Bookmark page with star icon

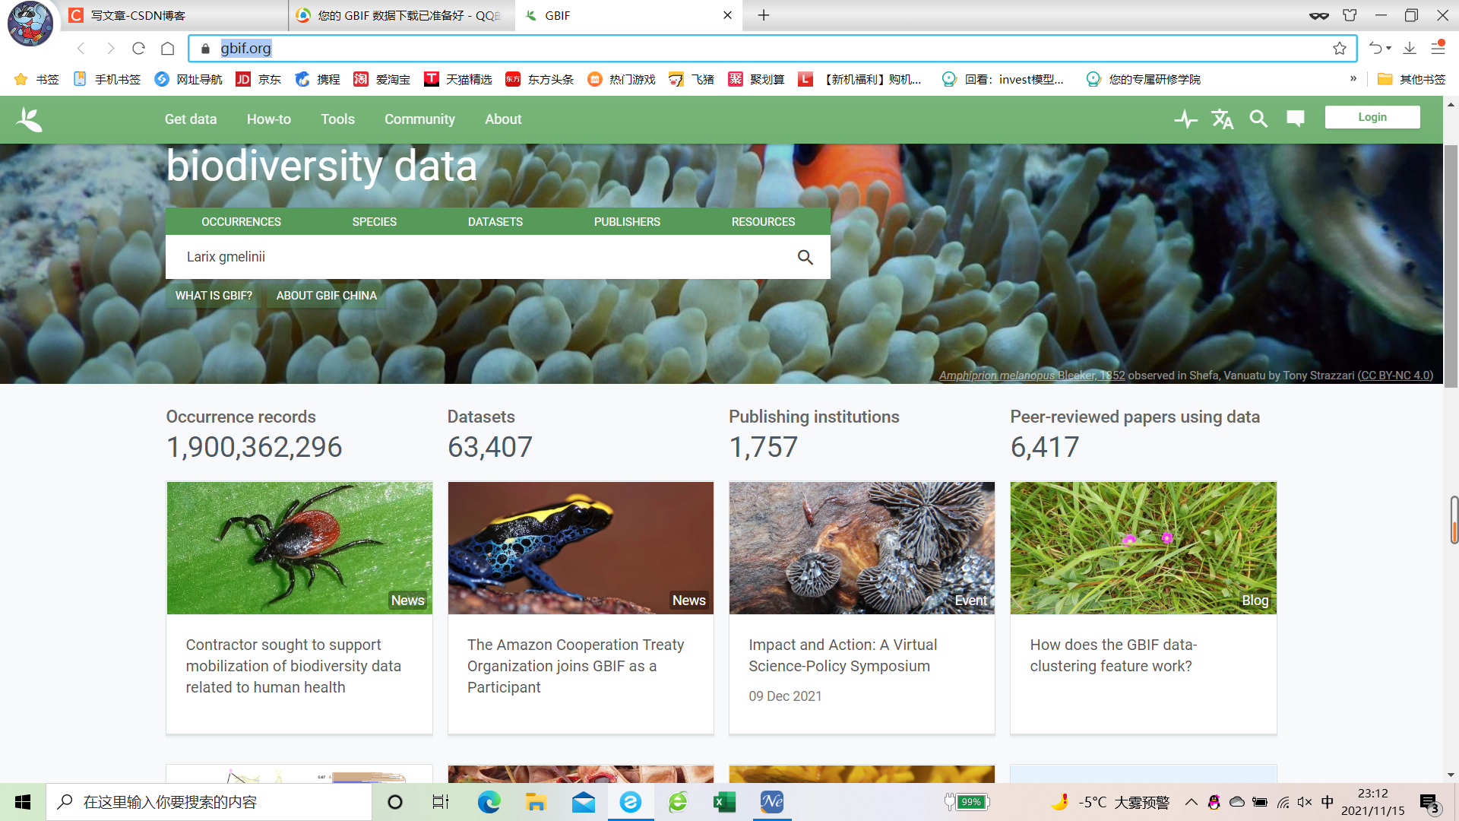pyautogui.click(x=1340, y=49)
